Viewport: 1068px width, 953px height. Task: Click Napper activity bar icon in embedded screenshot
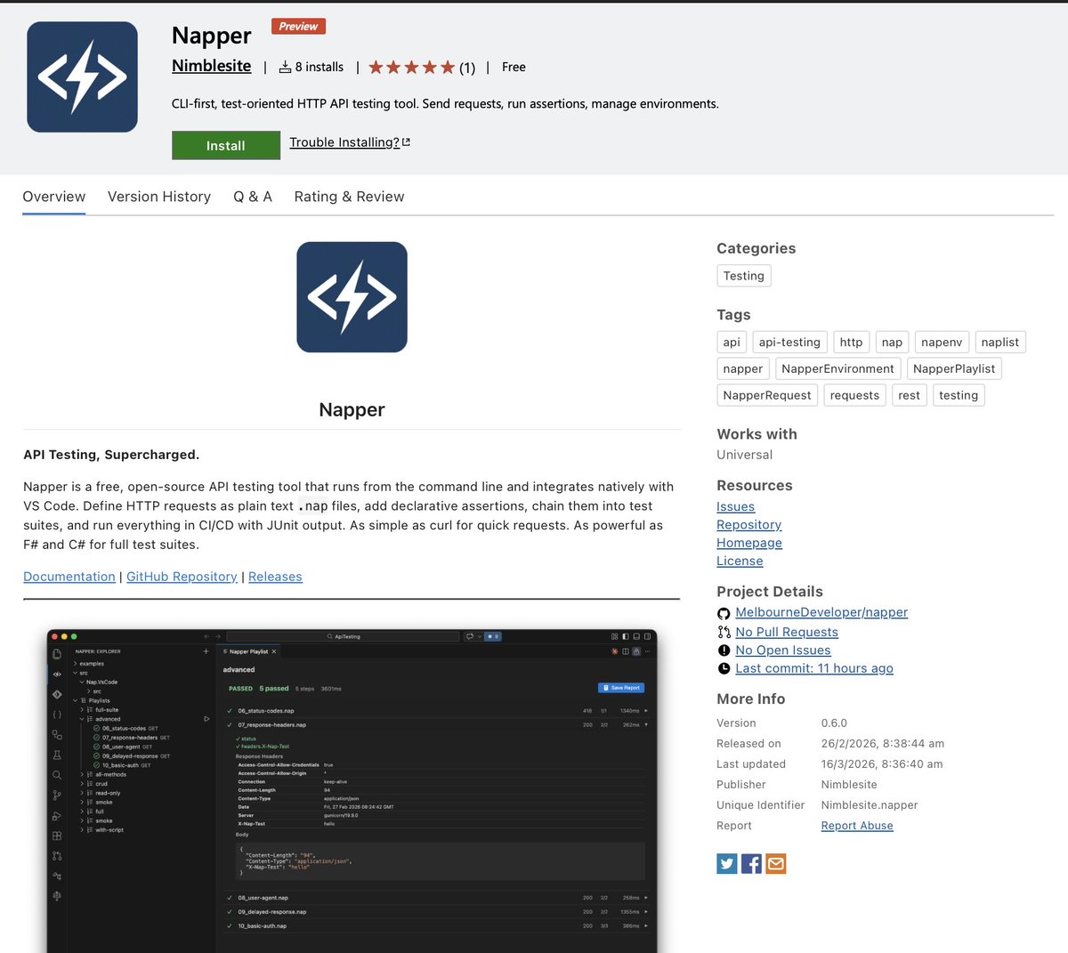pos(57,674)
